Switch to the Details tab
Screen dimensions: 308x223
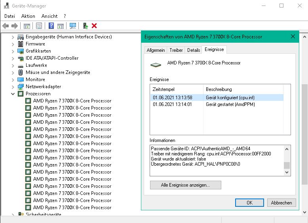(x=194, y=50)
